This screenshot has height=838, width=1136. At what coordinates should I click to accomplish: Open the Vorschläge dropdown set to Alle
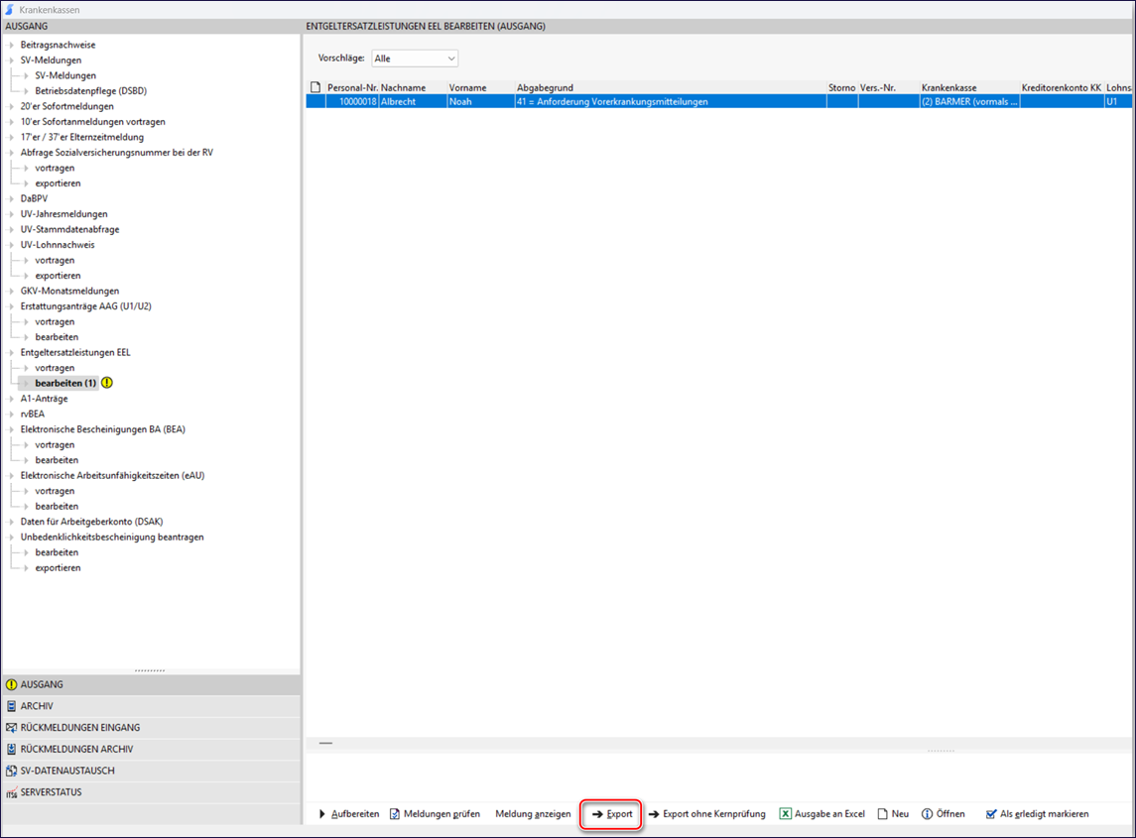point(415,60)
